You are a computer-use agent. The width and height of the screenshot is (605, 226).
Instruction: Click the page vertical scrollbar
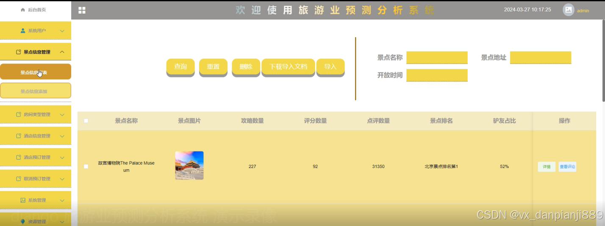pos(603,61)
